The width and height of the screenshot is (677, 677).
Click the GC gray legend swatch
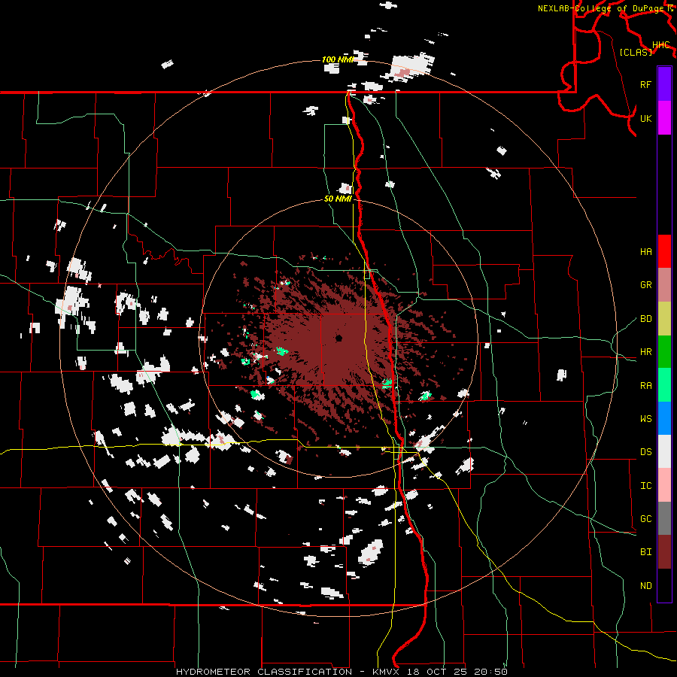(x=664, y=518)
